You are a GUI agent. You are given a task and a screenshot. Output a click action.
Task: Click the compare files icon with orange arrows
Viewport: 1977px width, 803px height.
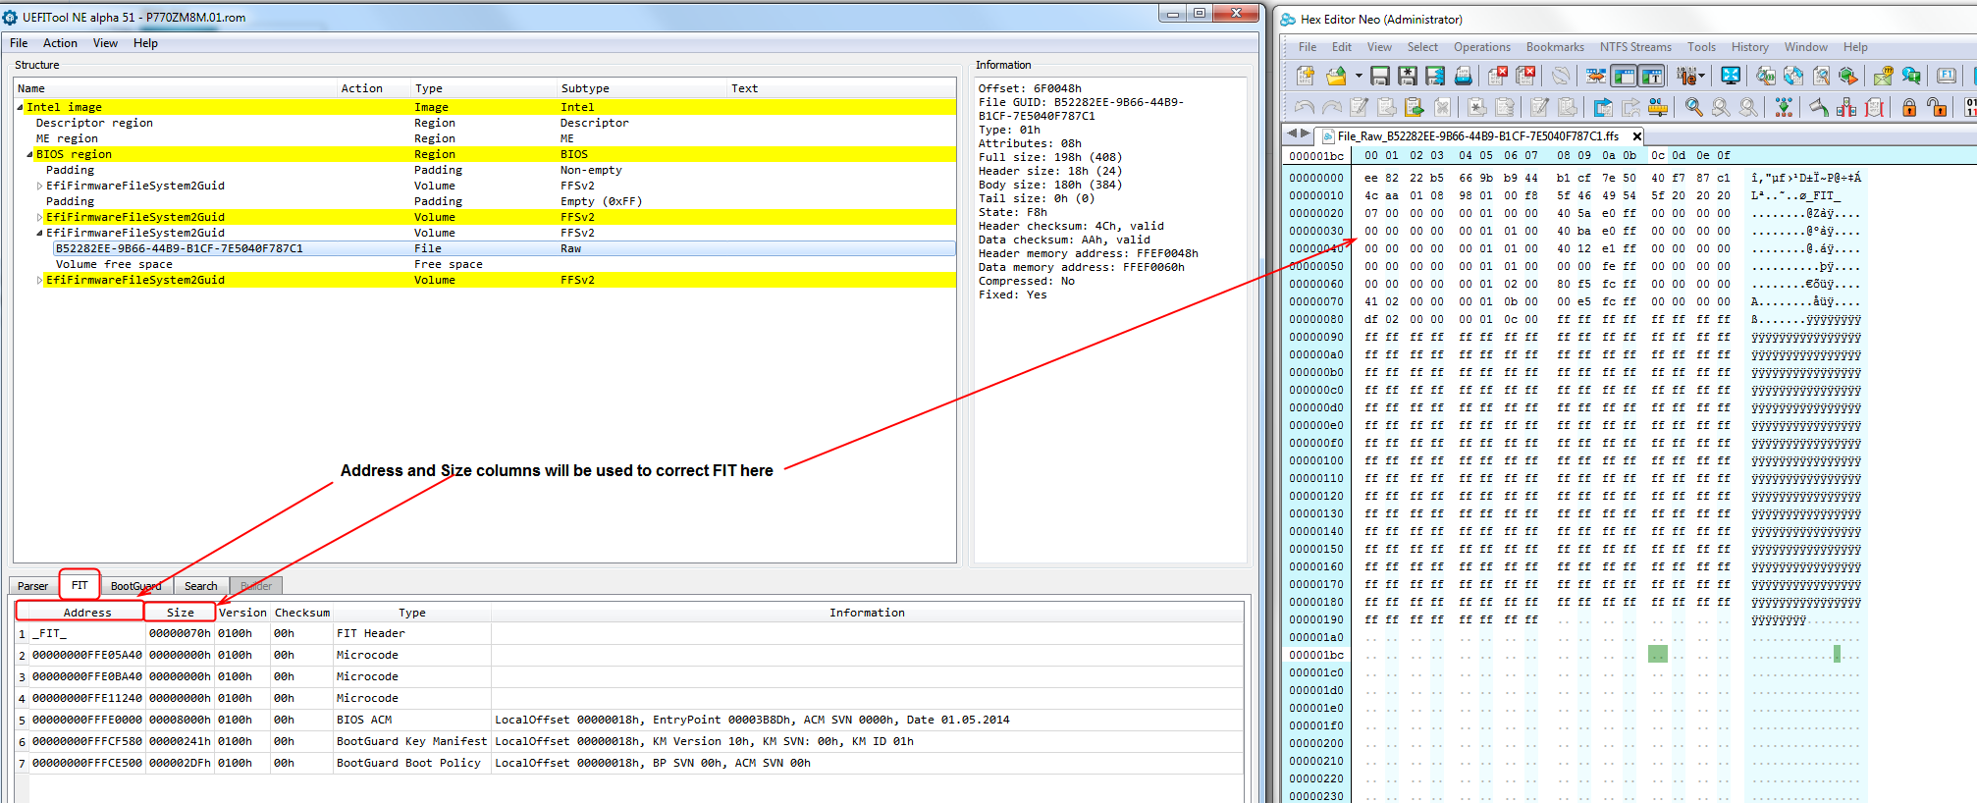[x=1596, y=76]
